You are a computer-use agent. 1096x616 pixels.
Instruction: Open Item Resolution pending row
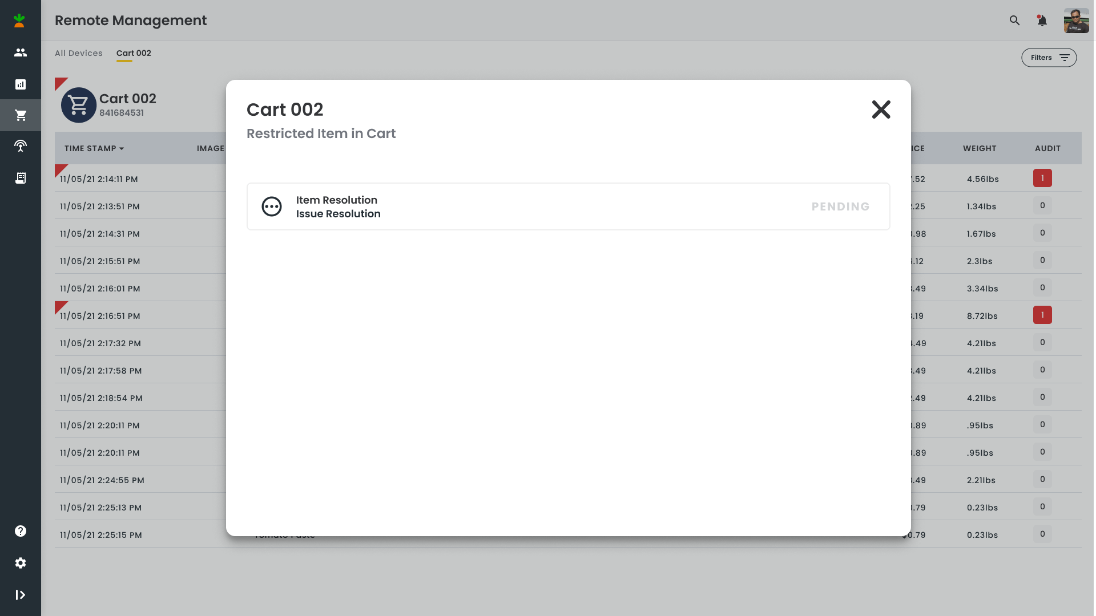(568, 206)
